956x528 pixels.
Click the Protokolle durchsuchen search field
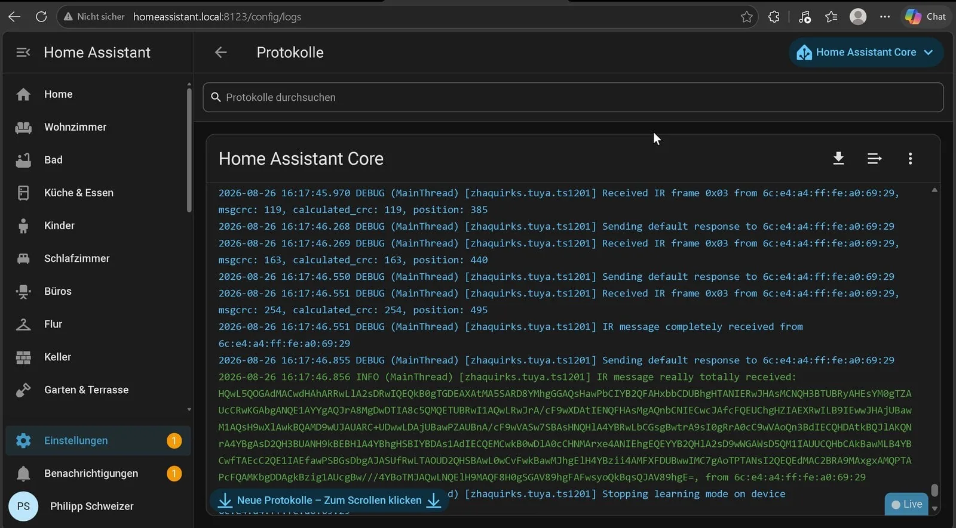(573, 97)
